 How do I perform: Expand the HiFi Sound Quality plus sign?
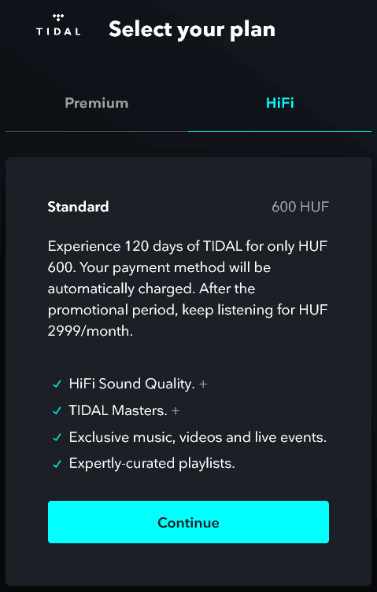point(203,384)
